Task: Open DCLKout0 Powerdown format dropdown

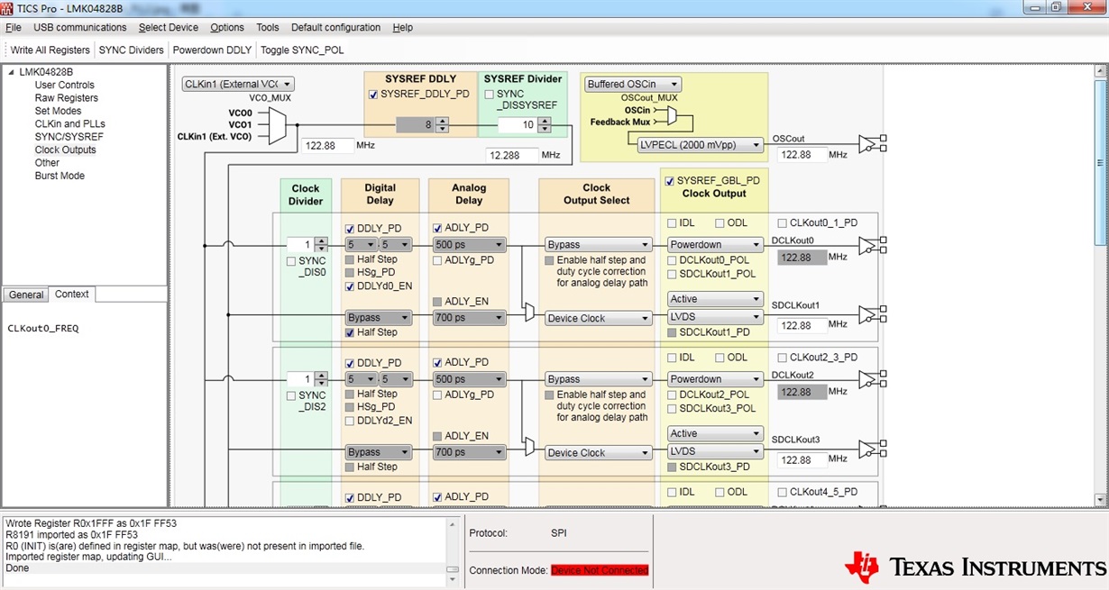Action: 716,244
